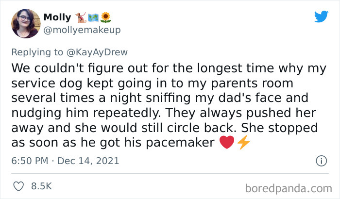340x199 pixels.
Task: Click the Twitter bird logo
Action: coord(321,17)
